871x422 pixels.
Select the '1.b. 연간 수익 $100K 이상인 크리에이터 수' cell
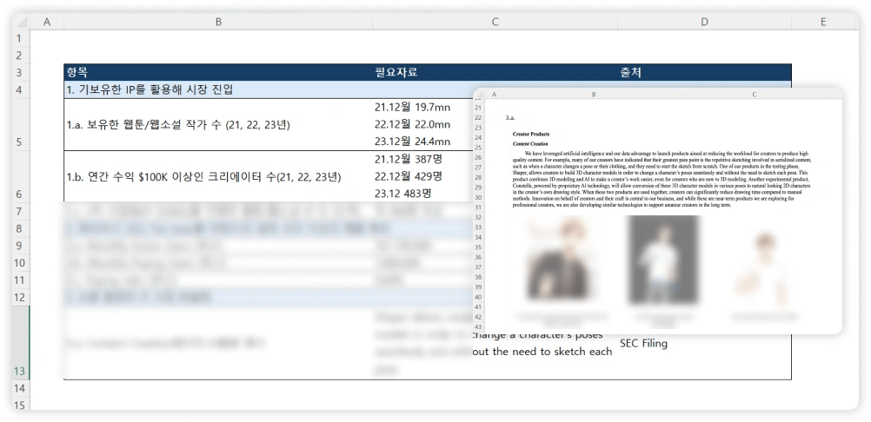(203, 176)
